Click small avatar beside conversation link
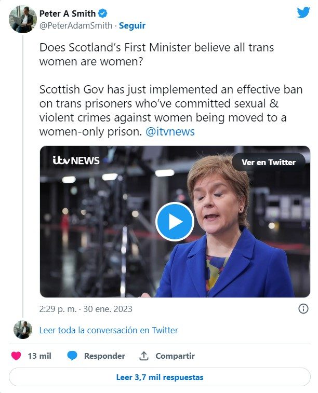 coord(23,330)
